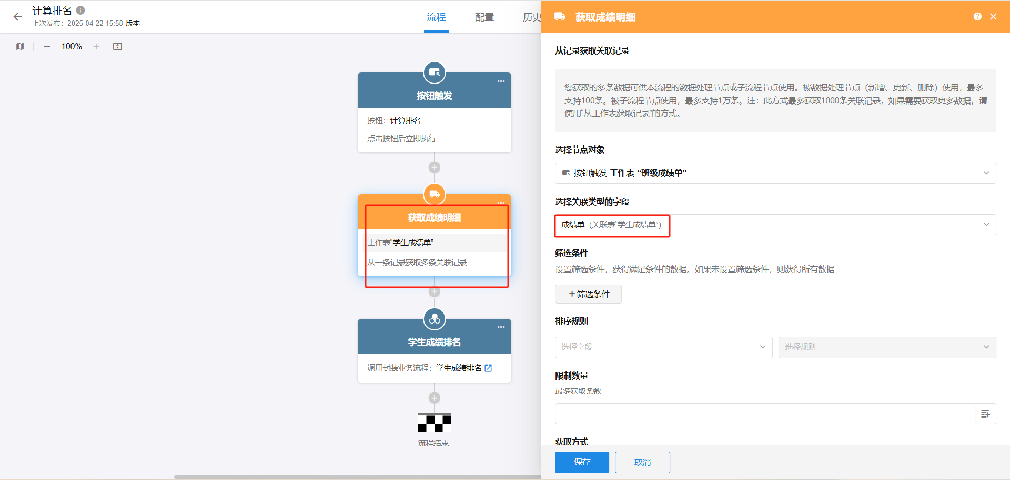Add a node below 按钮触发
Viewport: 1010px width, 480px height.
[x=435, y=168]
